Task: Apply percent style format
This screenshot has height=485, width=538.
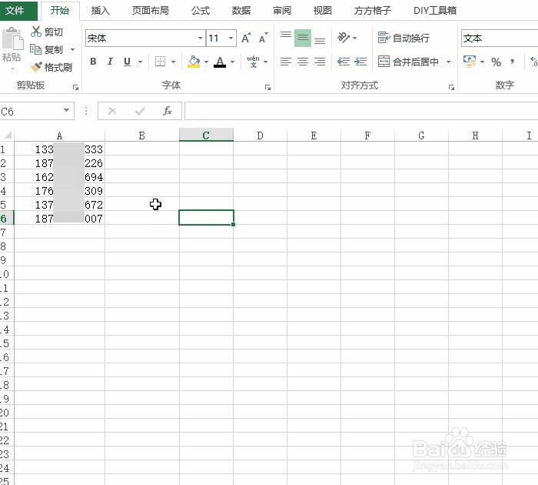Action: [496, 62]
